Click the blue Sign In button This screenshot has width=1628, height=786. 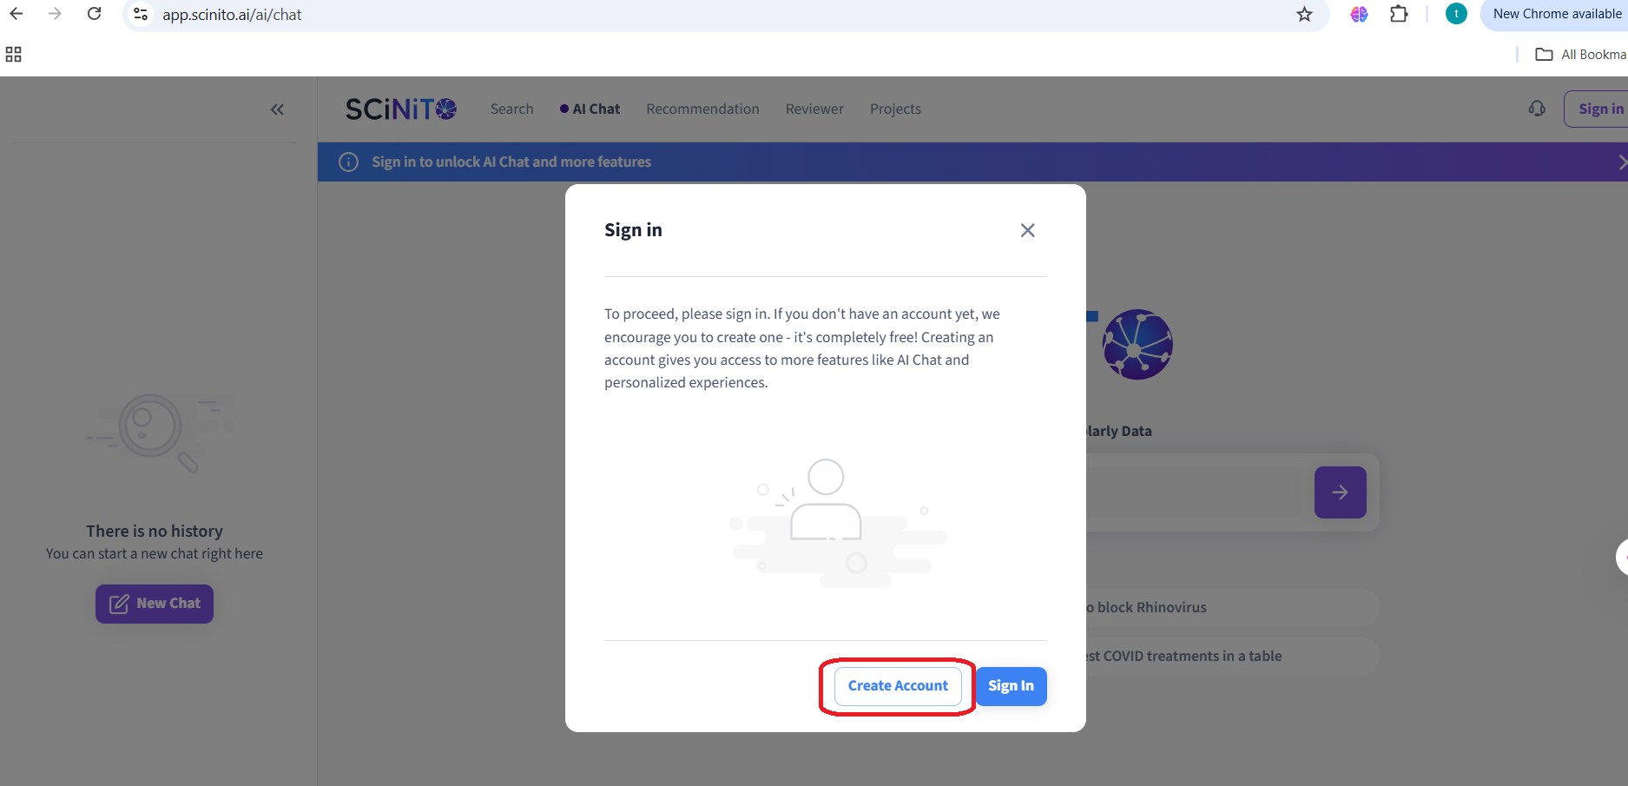(x=1011, y=686)
